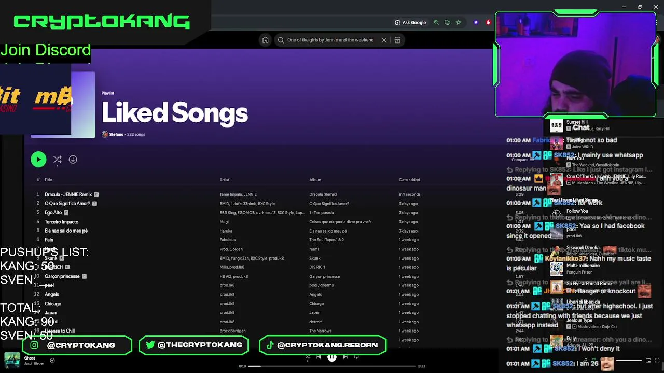This screenshot has width=664, height=373.
Task: Open artist link Brock Berrigan
Action: [x=232, y=331]
